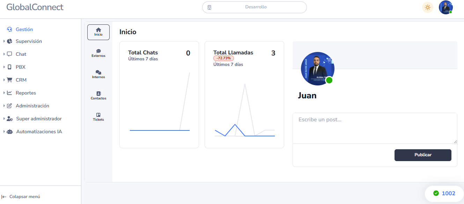
Task: Collapse the sidebar with Colapsar menú
Action: coord(21,197)
